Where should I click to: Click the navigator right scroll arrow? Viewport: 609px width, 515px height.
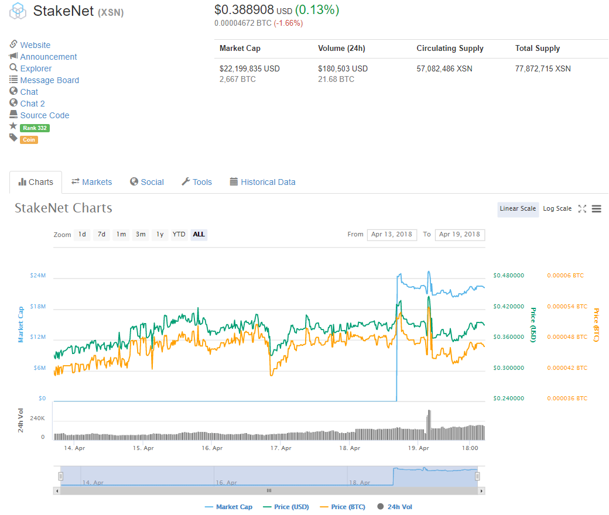click(x=481, y=491)
